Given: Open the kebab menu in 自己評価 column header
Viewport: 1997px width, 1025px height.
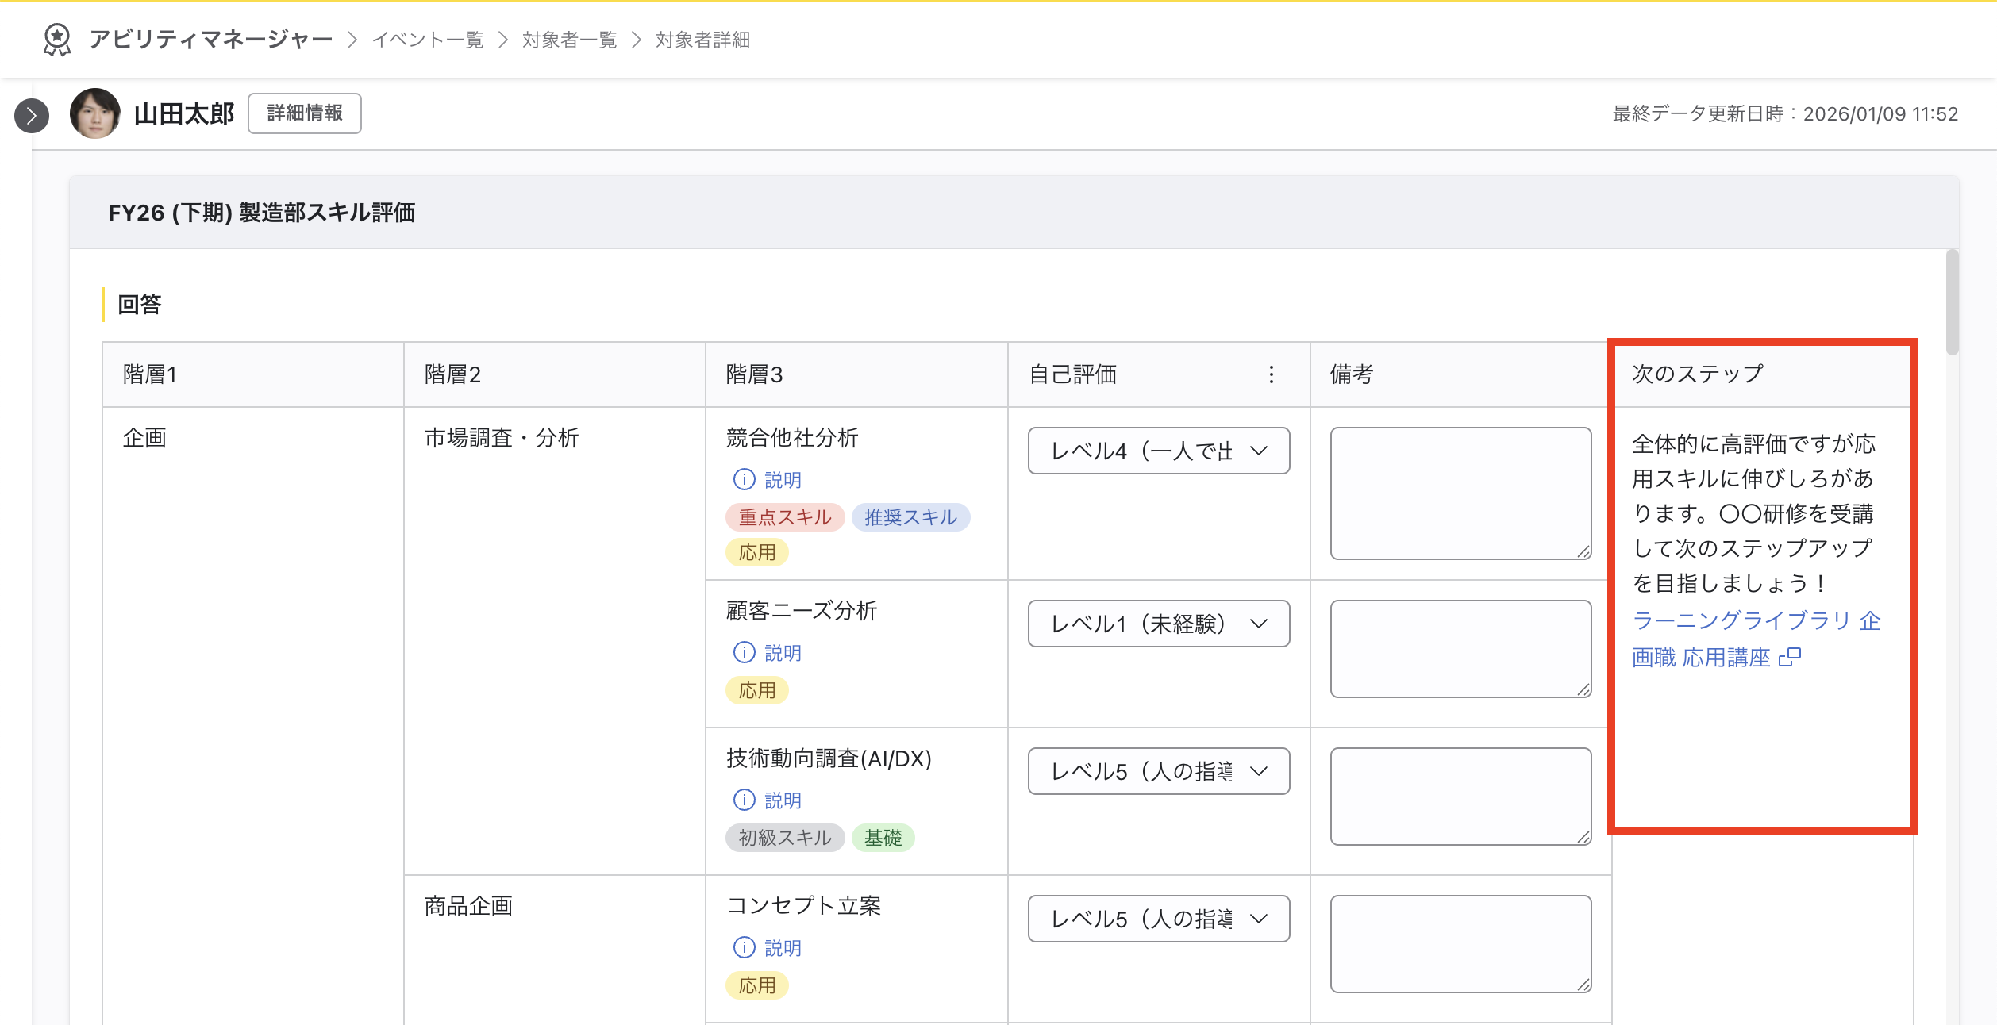Looking at the screenshot, I should [x=1272, y=374].
